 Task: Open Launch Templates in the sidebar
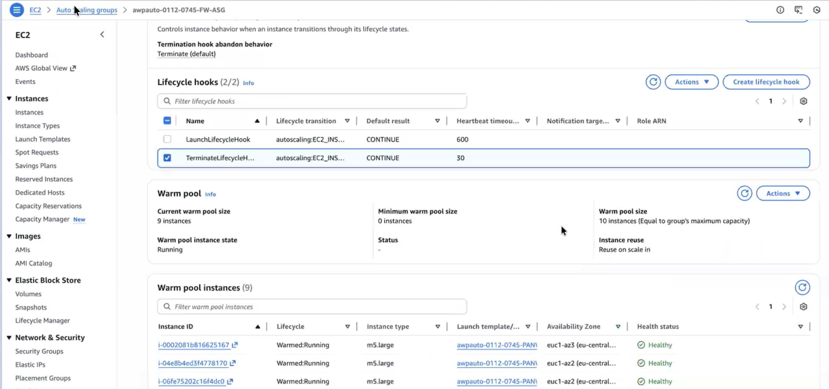[x=42, y=139]
